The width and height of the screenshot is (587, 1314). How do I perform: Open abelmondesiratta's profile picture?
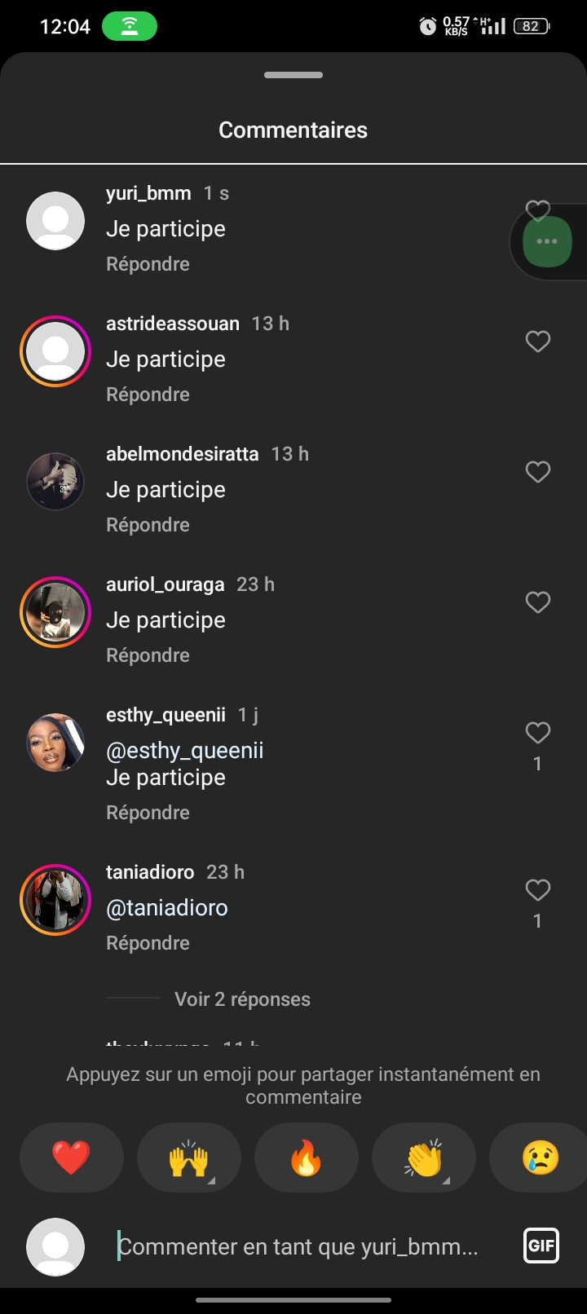point(55,482)
